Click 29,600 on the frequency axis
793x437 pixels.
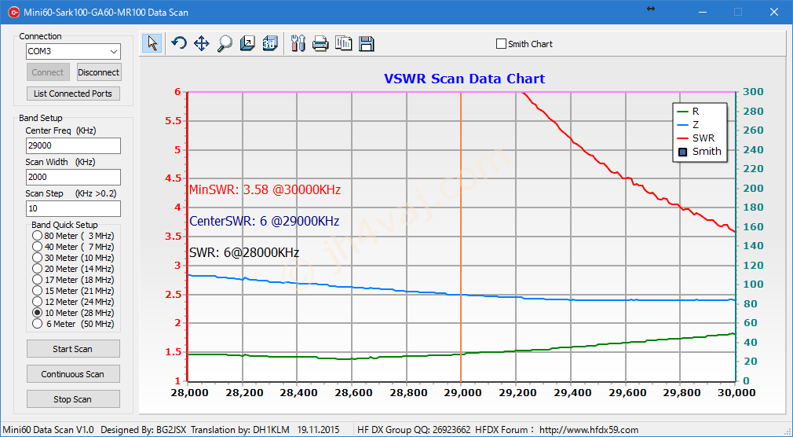point(626,392)
